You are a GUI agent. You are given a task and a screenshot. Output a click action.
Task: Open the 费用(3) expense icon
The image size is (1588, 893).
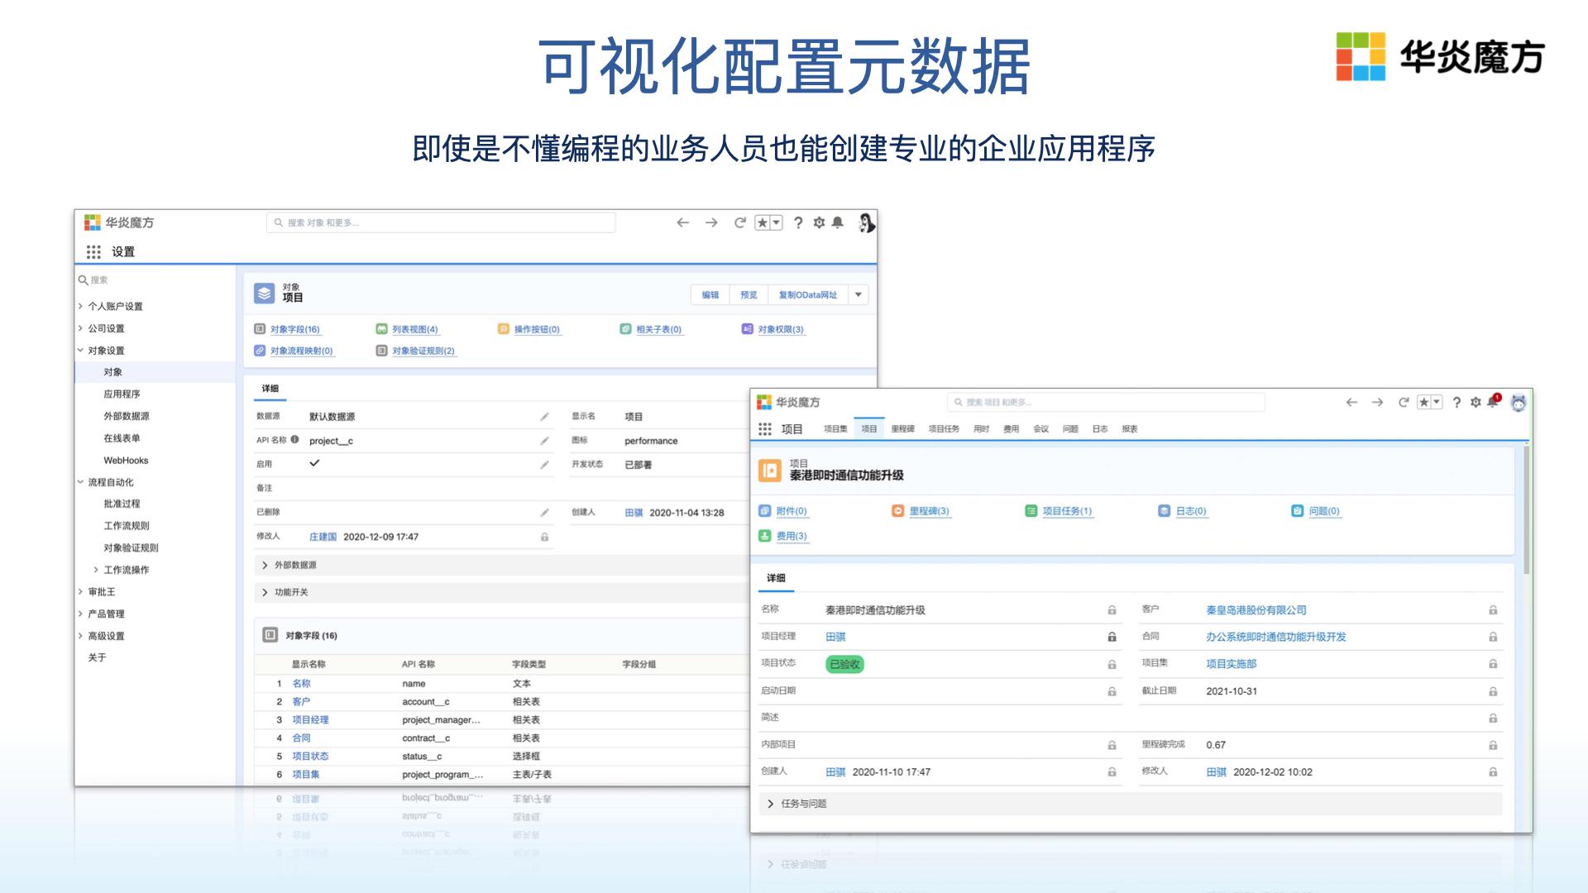765,536
